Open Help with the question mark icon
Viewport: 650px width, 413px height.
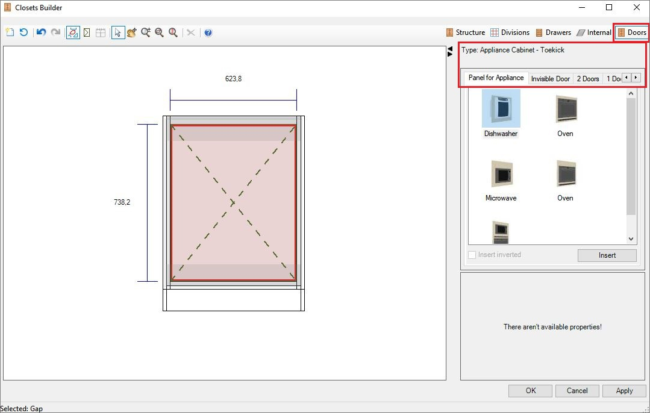click(208, 33)
